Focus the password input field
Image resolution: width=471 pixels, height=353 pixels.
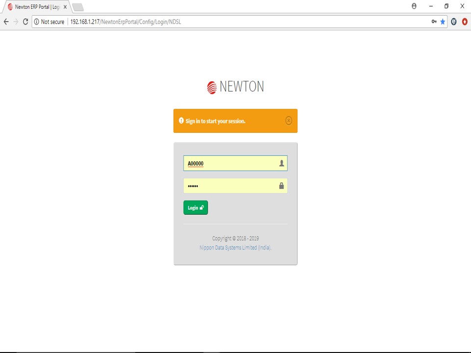[235, 186]
